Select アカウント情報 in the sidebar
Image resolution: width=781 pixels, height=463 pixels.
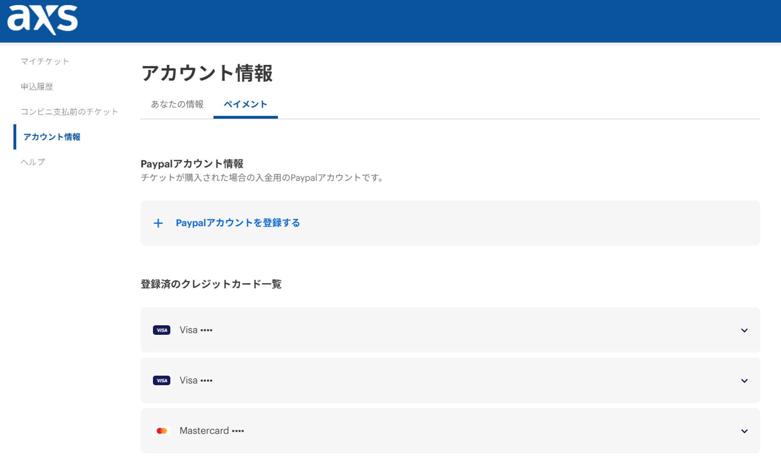click(51, 137)
